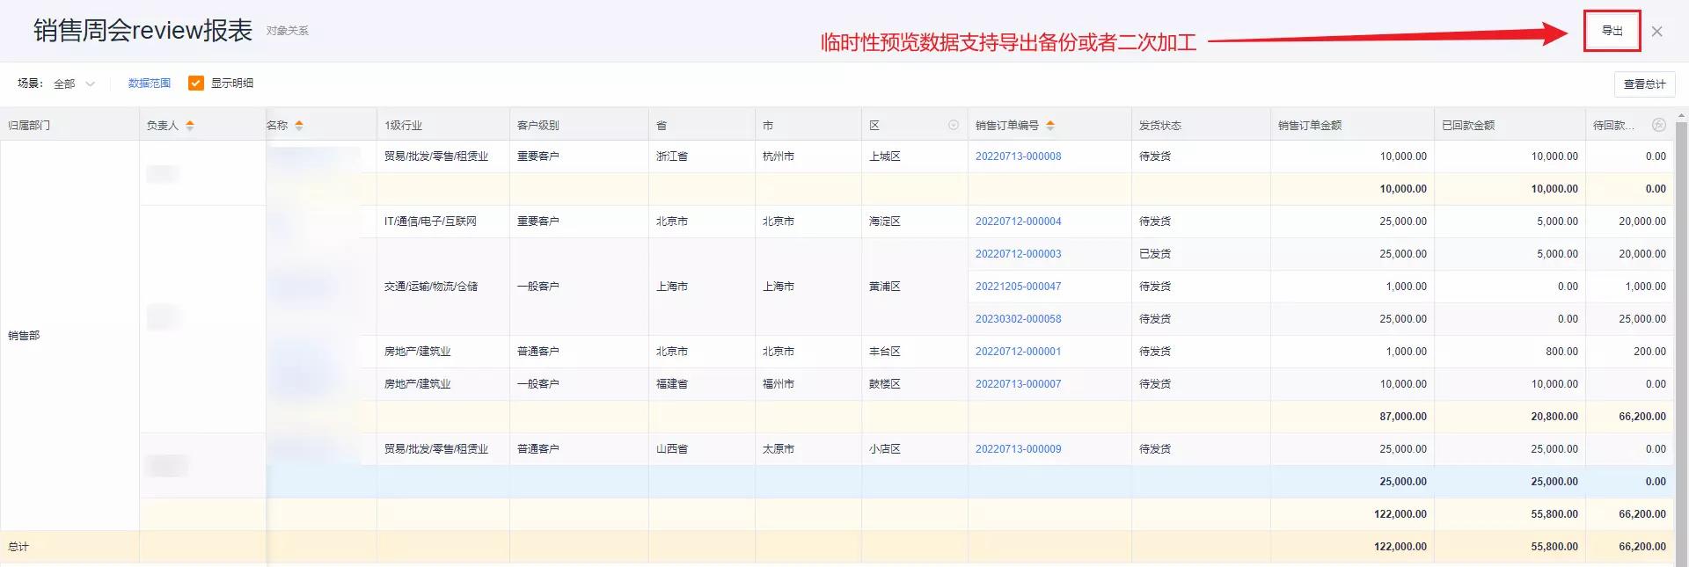
Task: Uncheck the 显示明细 checkbox
Action: pyautogui.click(x=196, y=83)
